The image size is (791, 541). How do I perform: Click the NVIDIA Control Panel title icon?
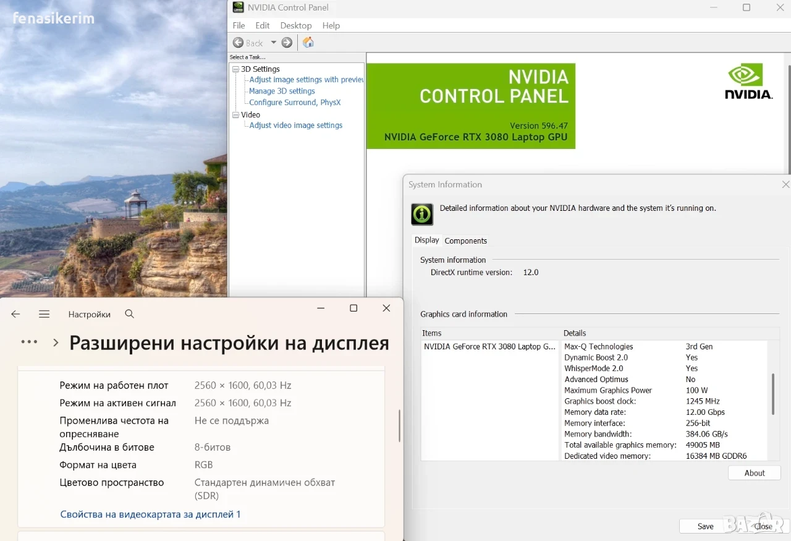(238, 7)
